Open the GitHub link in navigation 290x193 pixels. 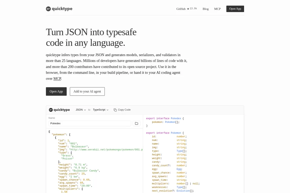[181, 9]
